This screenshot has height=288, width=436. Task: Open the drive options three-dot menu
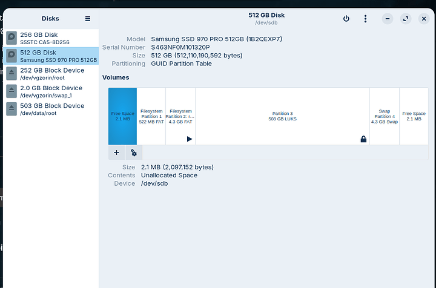pyautogui.click(x=365, y=19)
